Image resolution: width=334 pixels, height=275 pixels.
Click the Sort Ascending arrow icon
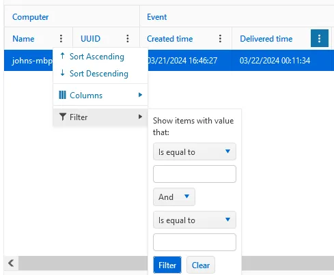point(62,56)
